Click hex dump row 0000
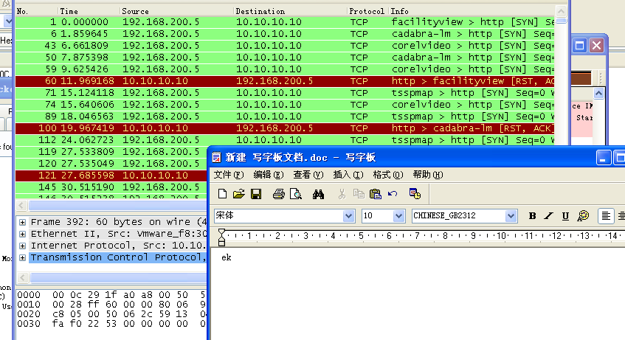Image resolution: width=625 pixels, height=340 pixels. pos(111,295)
